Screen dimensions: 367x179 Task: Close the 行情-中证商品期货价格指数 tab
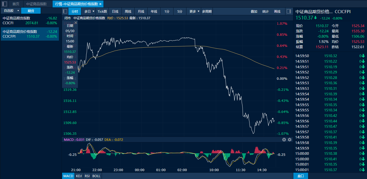click(x=100, y=4)
